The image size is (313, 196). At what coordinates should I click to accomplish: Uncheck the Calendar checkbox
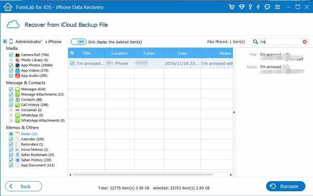(11, 139)
